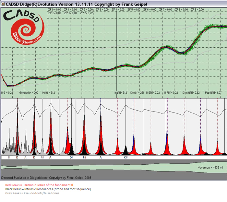Image resolution: width=227 pixels, height=202 pixels.
Task: Click the 'ZF10= 0,00' value
Action: (54, 13)
